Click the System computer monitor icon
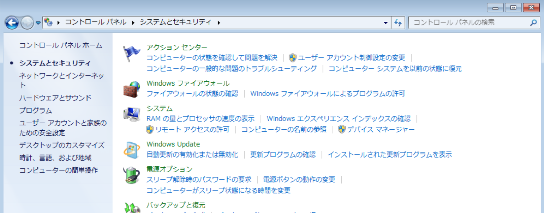Viewport: 544px width, 213px height. [x=131, y=115]
